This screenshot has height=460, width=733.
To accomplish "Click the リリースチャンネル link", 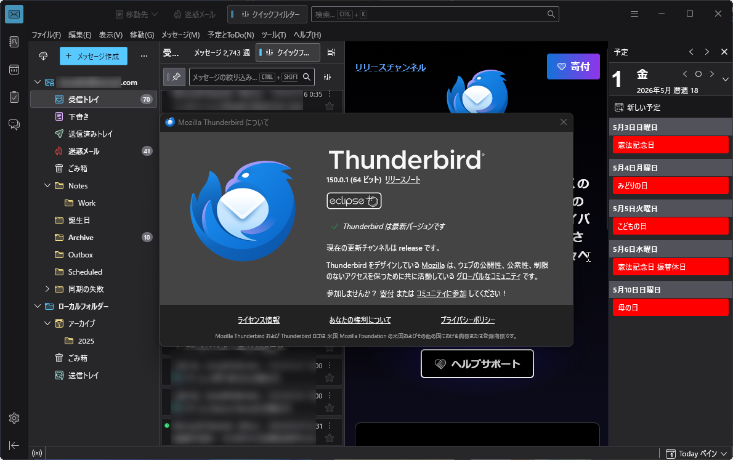I will tap(391, 67).
